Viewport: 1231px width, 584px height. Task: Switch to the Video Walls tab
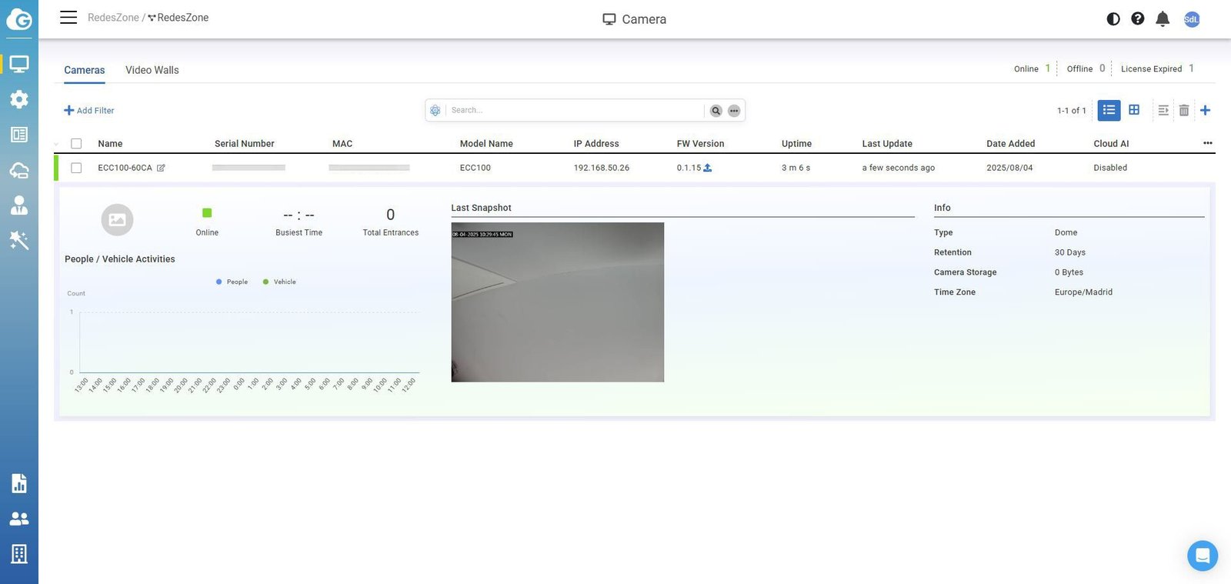(152, 70)
